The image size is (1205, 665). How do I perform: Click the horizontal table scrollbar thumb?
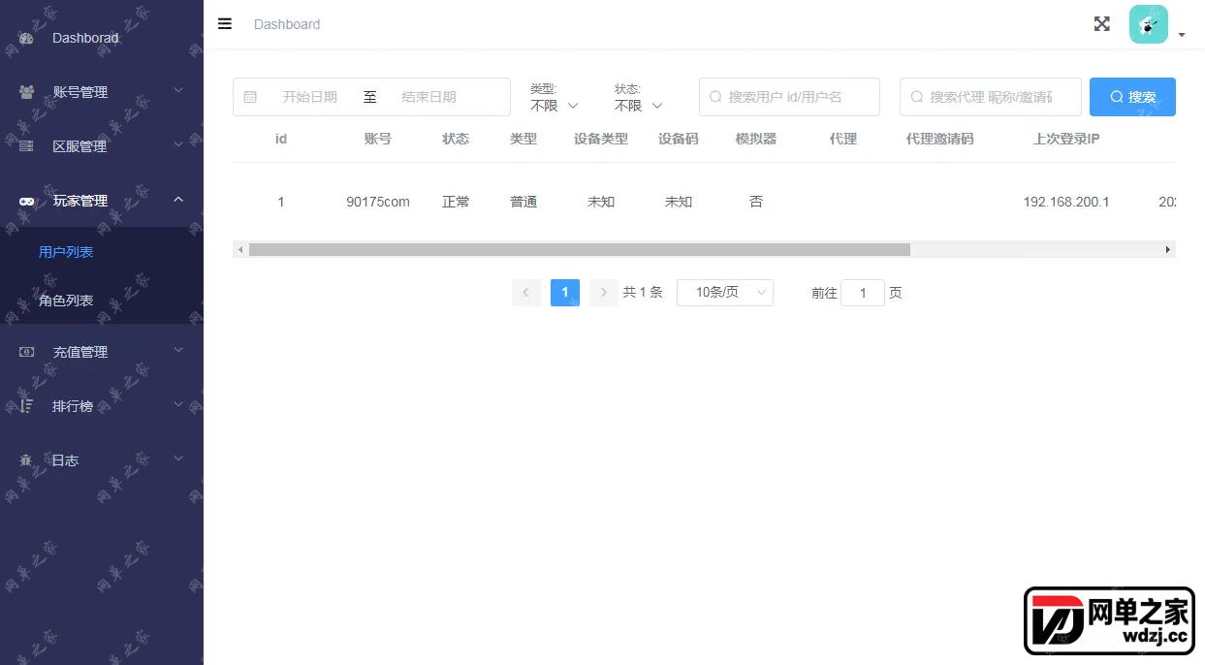580,249
